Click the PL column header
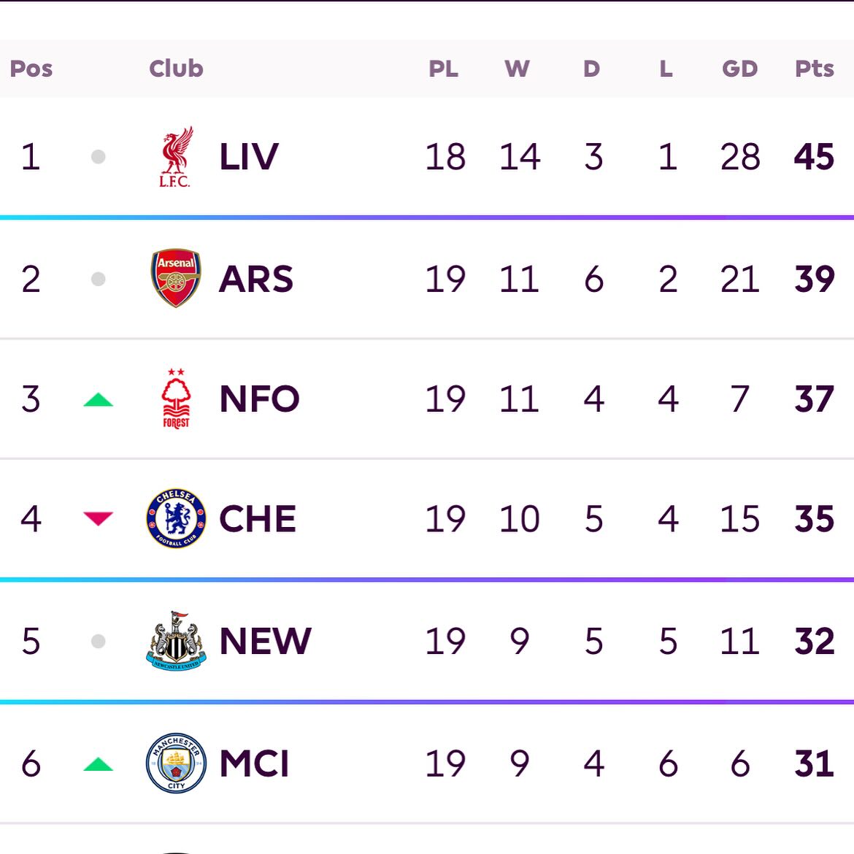854x854 pixels. coord(443,69)
